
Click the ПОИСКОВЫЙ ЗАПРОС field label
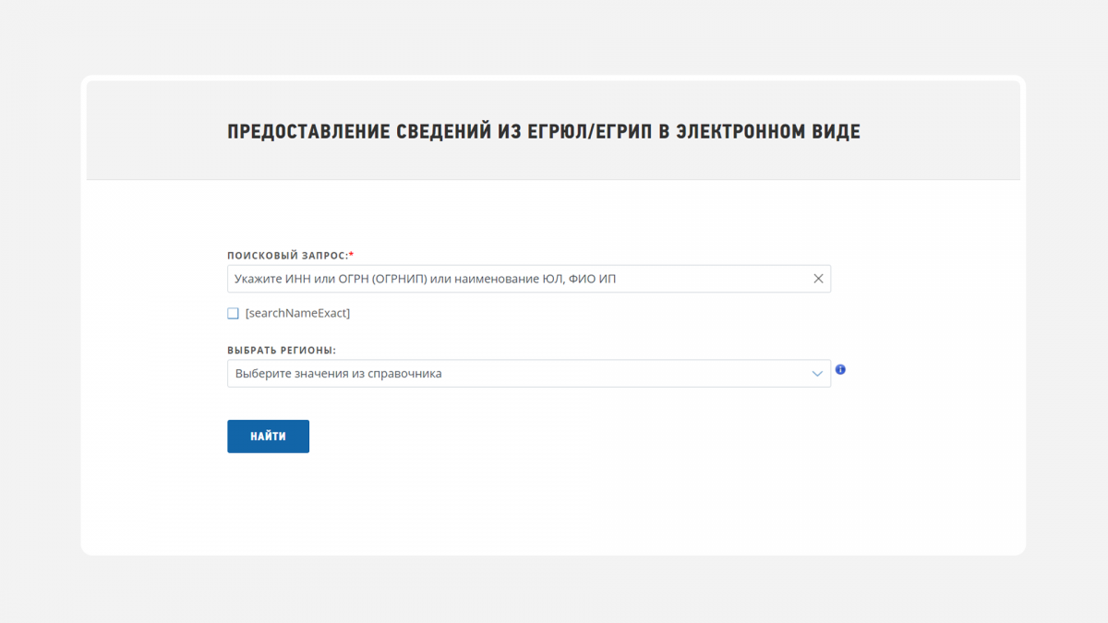286,255
